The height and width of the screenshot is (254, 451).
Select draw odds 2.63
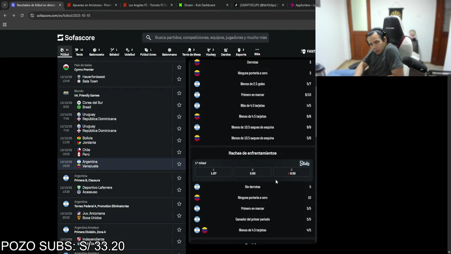click(x=253, y=172)
